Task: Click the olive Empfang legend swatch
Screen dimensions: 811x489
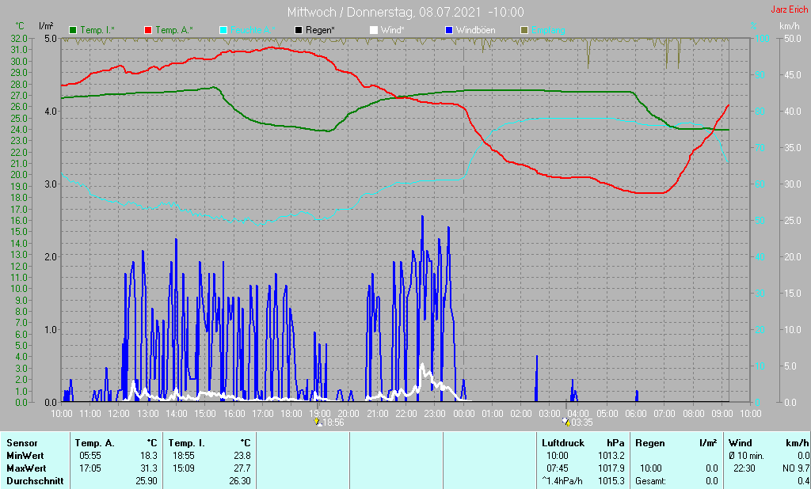Action: (x=524, y=31)
